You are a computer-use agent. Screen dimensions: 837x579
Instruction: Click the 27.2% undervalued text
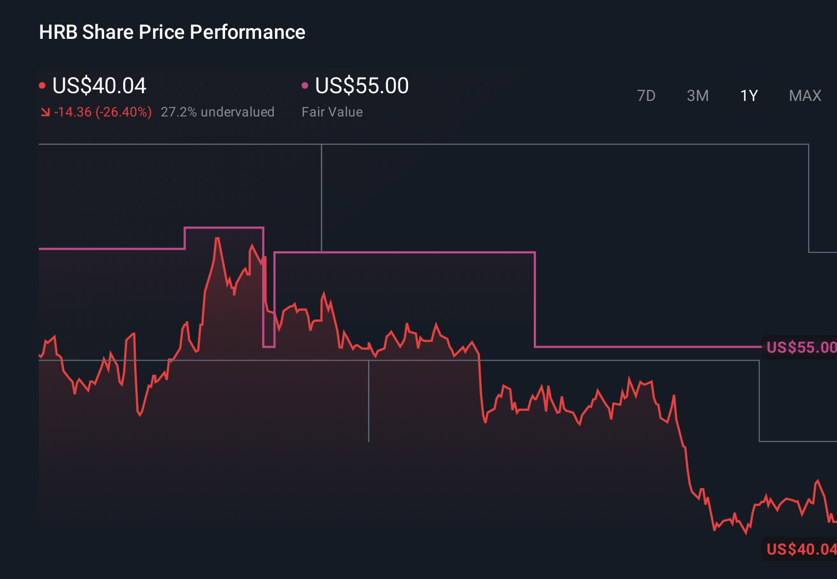218,112
